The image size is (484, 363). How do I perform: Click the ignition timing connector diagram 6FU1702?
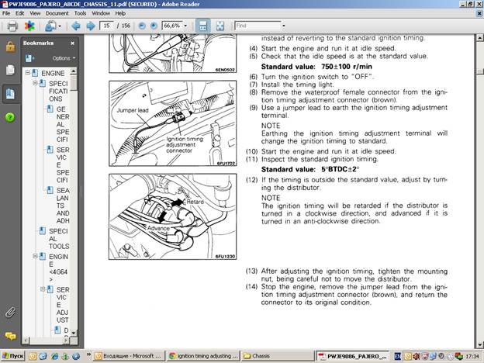tap(172, 123)
